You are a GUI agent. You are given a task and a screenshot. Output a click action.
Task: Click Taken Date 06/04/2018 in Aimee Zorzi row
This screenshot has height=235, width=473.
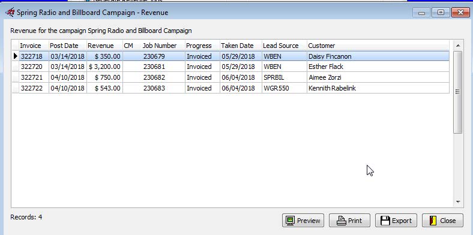tap(241, 77)
